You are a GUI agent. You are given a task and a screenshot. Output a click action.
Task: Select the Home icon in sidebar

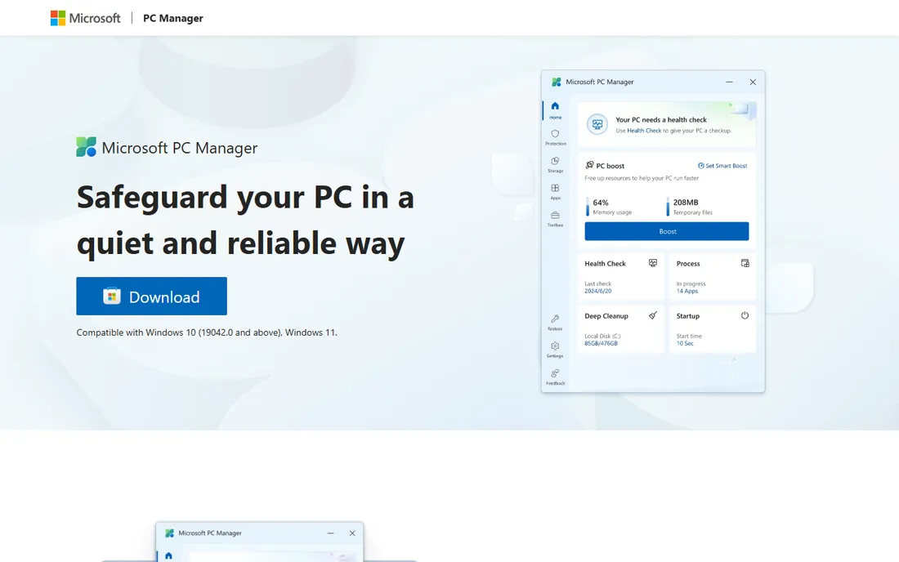click(555, 106)
